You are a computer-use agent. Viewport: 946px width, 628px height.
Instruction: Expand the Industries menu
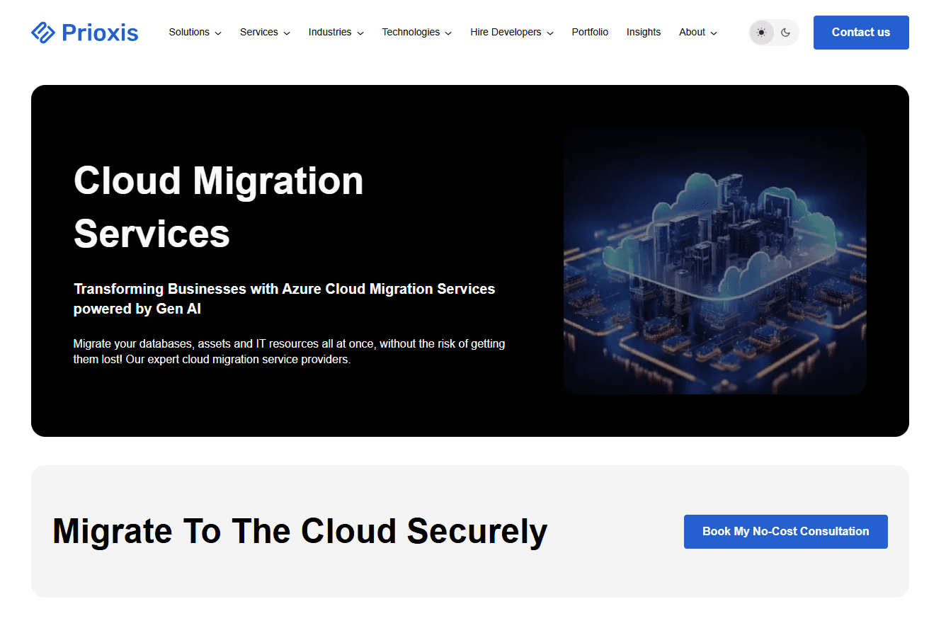click(336, 33)
